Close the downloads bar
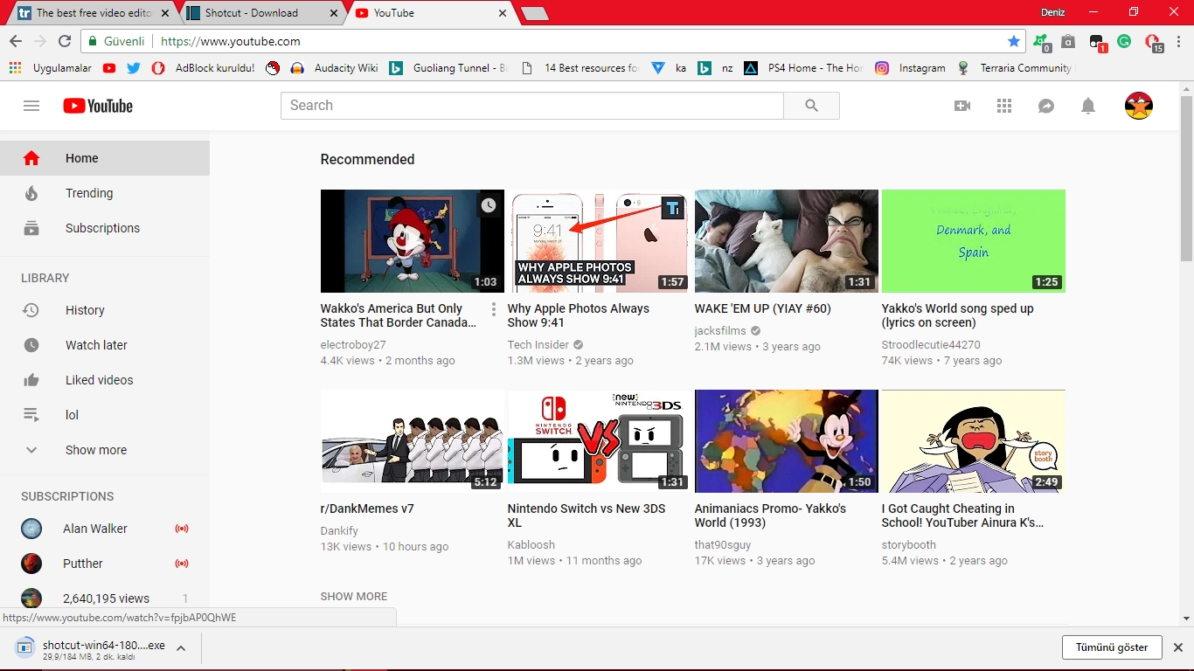 click(1177, 647)
